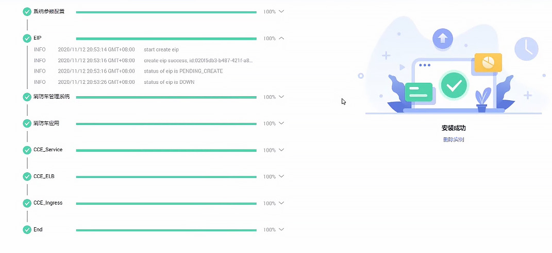Click the 消防车应用 step's check icon
Screen dimensions: 552x253
pos(27,123)
